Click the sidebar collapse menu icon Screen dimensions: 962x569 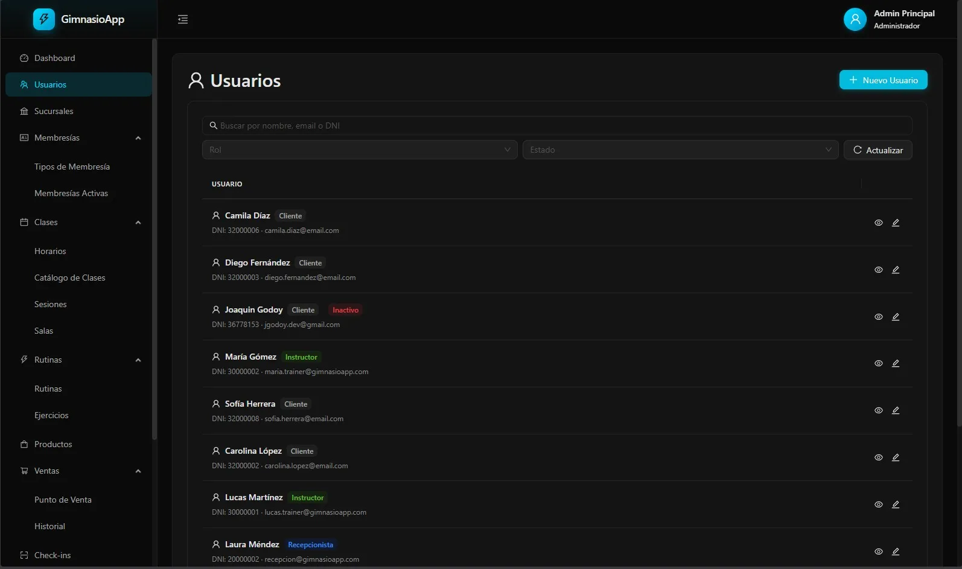(183, 19)
